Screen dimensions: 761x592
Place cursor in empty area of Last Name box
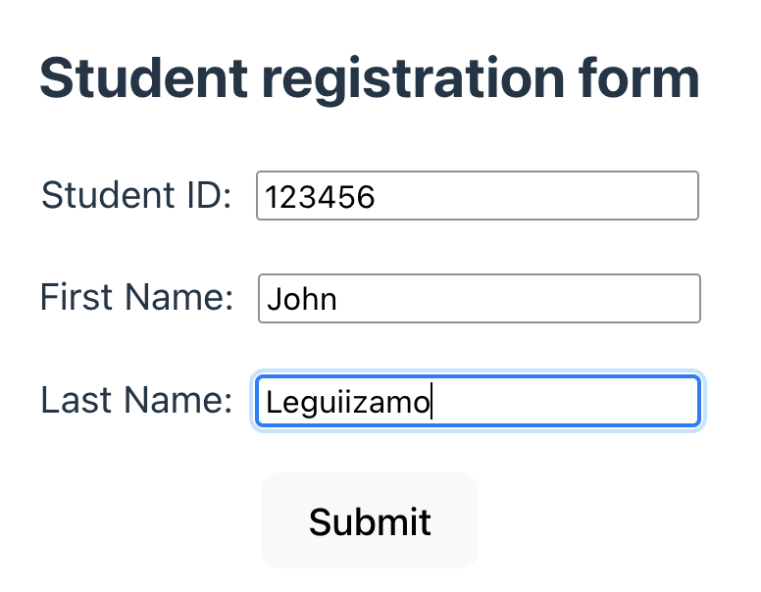(x=563, y=401)
